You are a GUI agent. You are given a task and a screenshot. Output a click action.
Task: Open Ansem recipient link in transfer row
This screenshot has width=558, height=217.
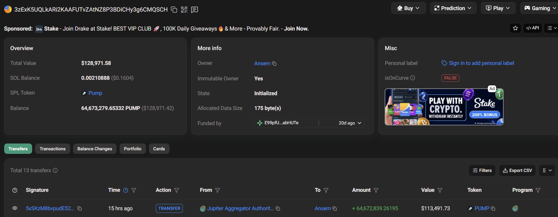323,208
